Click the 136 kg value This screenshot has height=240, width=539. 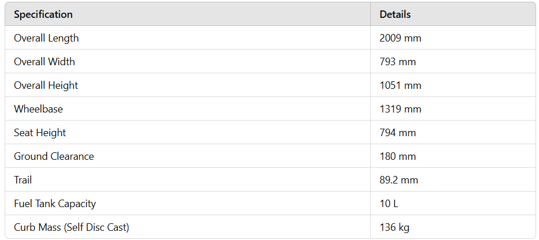pyautogui.click(x=395, y=227)
